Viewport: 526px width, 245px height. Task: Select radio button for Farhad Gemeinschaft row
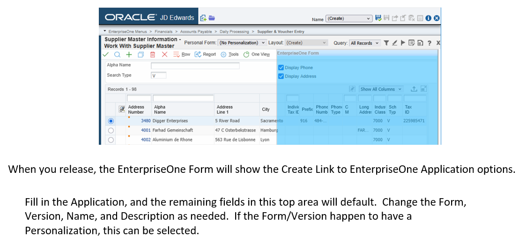pyautogui.click(x=111, y=130)
